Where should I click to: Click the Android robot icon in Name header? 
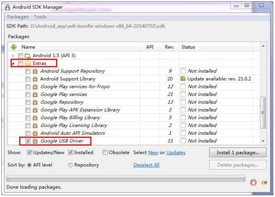(x=14, y=47)
